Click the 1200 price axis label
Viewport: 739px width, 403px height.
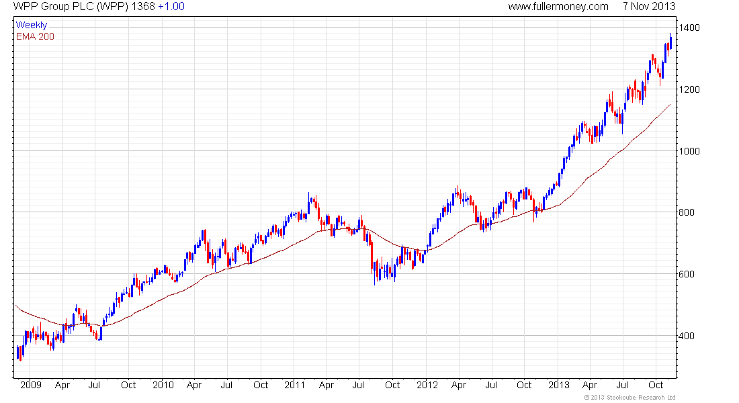[689, 89]
